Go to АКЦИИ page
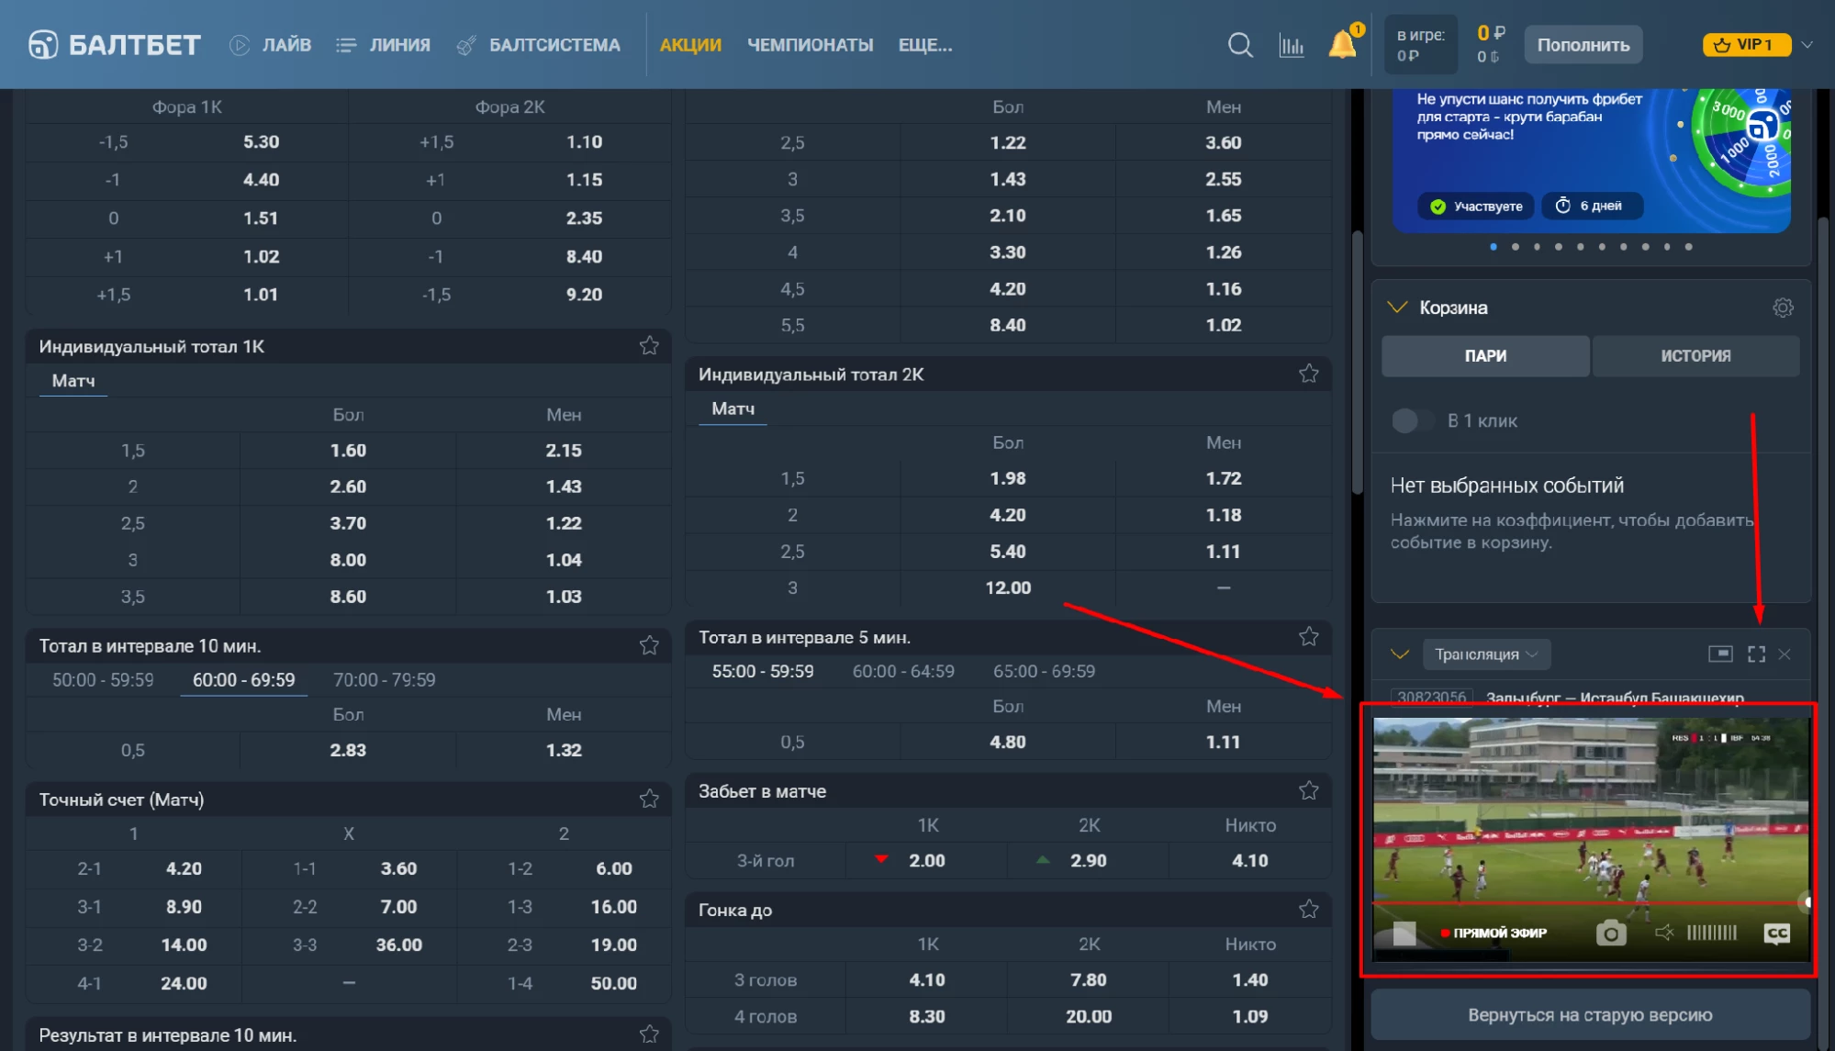Viewport: 1835px width, 1051px height. point(690,45)
